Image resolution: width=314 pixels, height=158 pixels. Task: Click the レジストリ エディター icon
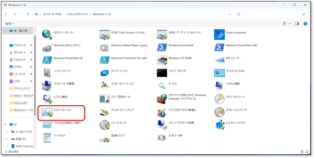tap(220, 125)
